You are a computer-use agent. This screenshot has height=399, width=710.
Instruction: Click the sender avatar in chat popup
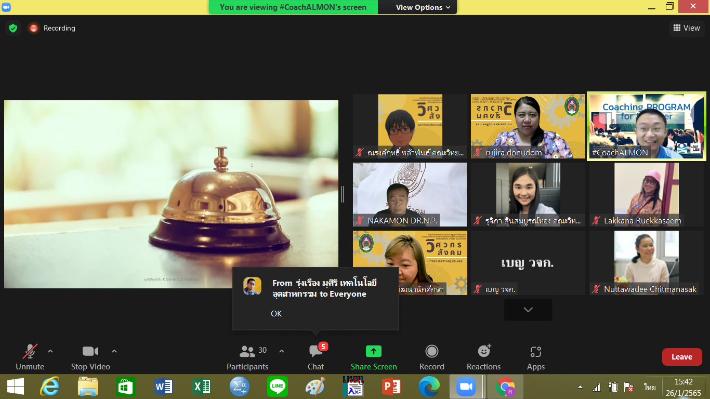252,286
